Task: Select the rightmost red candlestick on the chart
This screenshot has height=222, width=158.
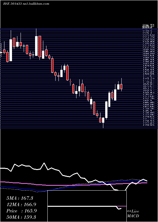Action: (121, 85)
